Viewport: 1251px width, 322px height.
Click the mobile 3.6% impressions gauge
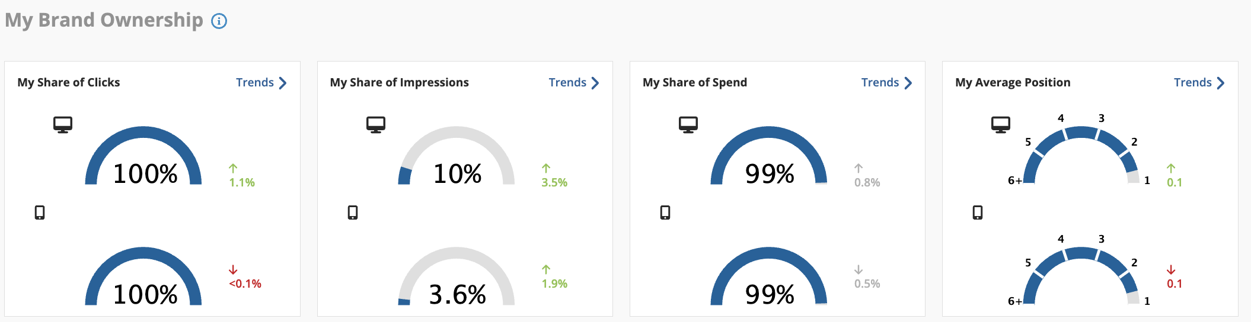tap(457, 276)
